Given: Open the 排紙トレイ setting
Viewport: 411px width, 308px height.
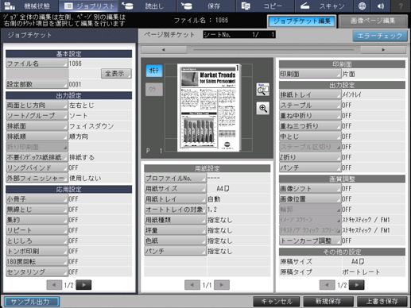Looking at the screenshot, I should [x=310, y=94].
